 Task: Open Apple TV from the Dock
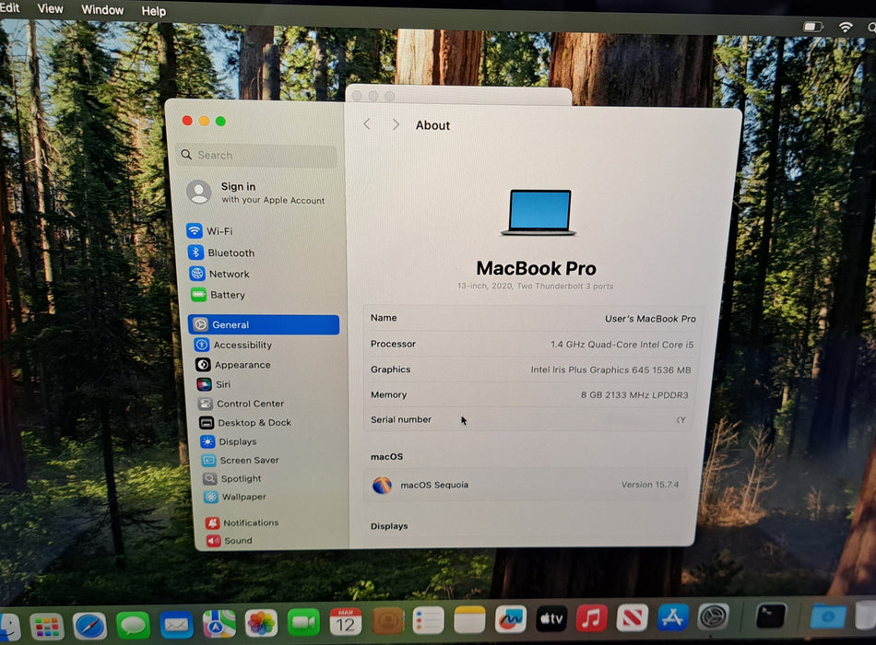tap(551, 618)
